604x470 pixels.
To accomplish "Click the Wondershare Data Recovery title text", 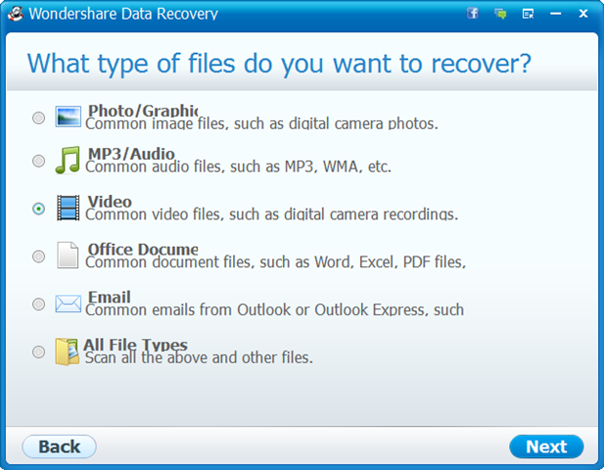I will coord(123,14).
